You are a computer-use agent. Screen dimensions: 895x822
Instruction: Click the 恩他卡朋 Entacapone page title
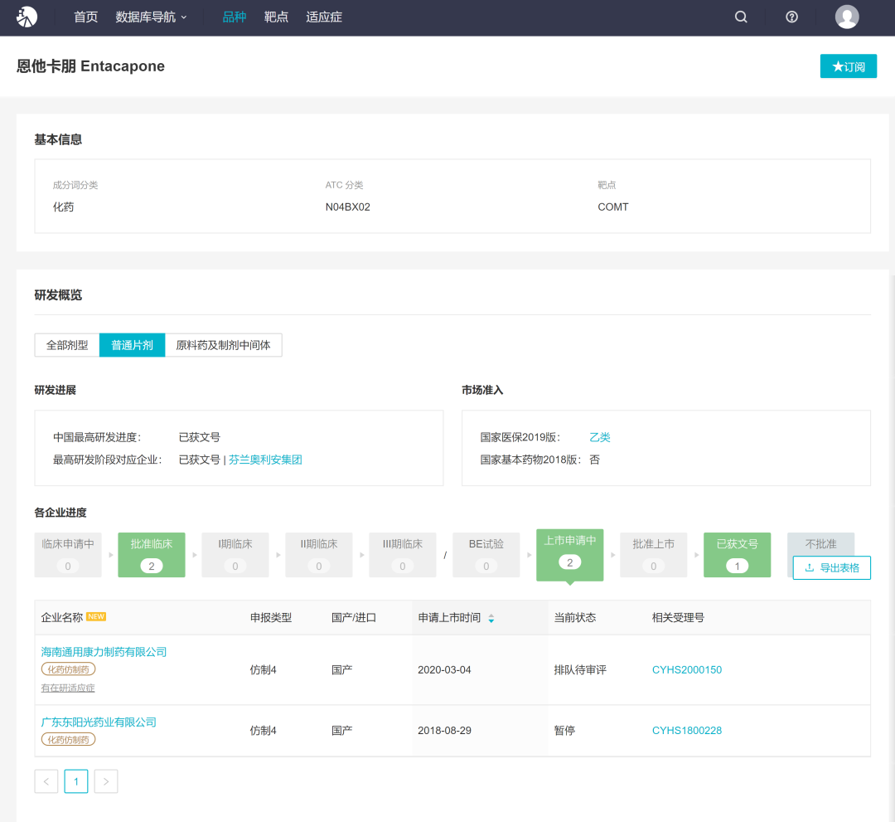point(91,66)
